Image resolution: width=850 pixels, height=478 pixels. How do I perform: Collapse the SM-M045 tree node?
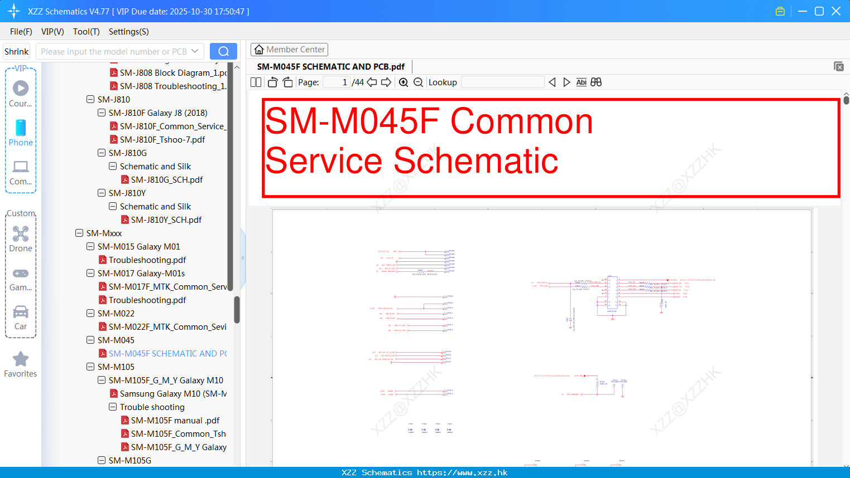(90, 340)
